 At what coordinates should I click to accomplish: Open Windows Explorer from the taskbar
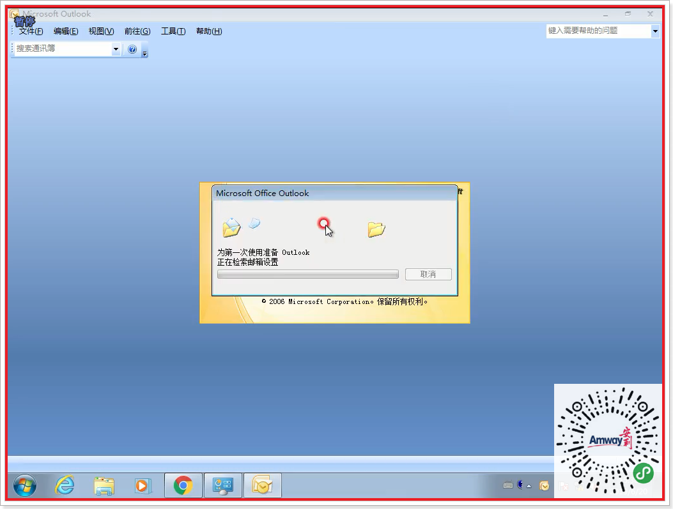(x=104, y=486)
